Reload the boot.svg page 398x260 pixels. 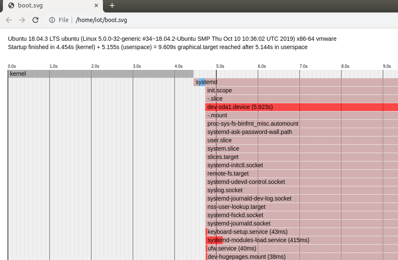pos(35,20)
